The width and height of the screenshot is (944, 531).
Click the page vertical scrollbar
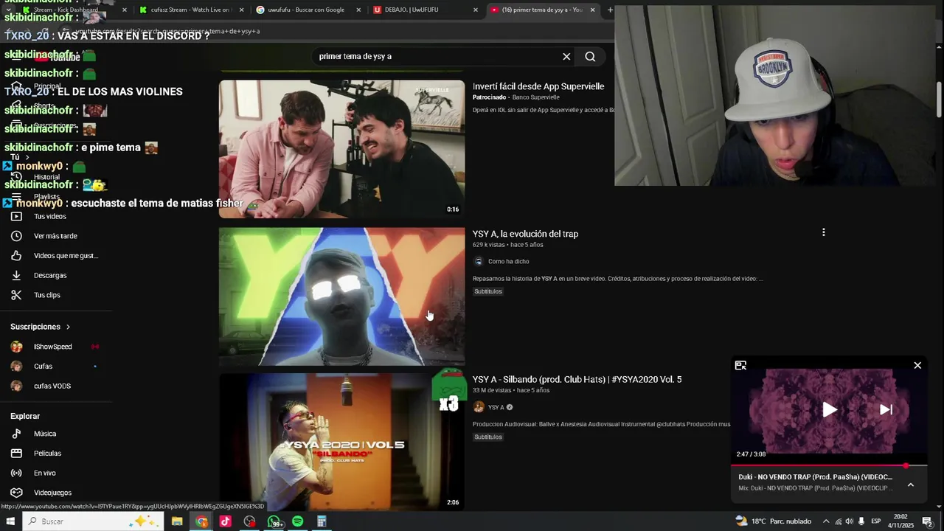[x=939, y=100]
